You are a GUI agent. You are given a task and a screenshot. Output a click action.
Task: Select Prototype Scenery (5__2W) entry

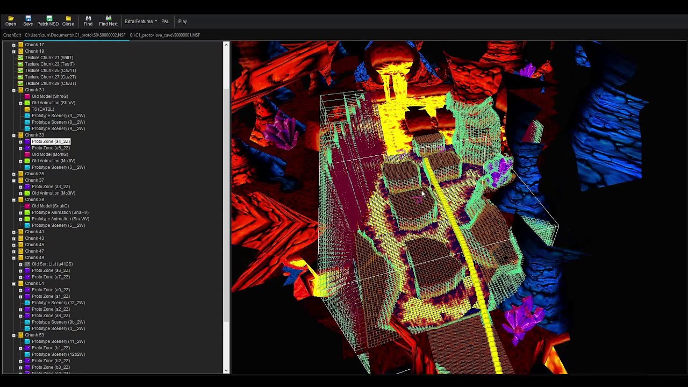[x=58, y=225]
